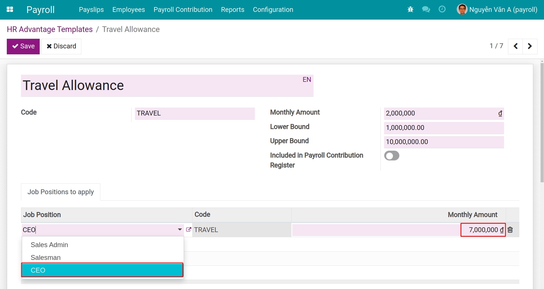Click the Upper Bound input field
This screenshot has width=544, height=289.
coord(444,142)
